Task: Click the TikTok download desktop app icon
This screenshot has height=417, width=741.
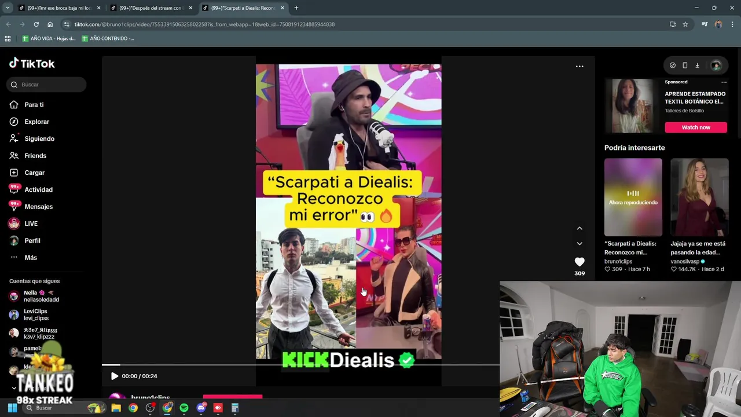Action: coord(697,65)
